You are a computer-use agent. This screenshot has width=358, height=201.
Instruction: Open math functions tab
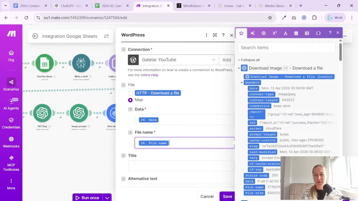(275, 33)
